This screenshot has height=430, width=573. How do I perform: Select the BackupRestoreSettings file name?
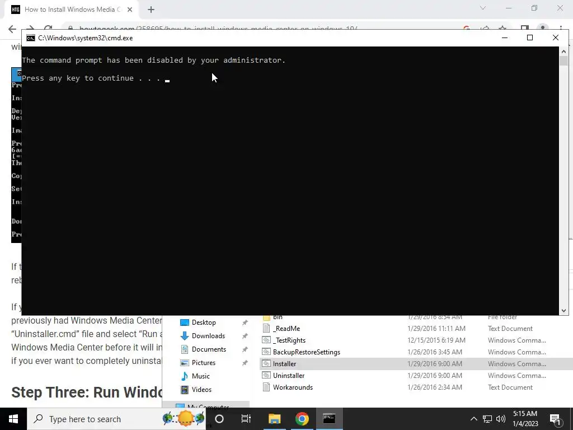[x=306, y=352]
